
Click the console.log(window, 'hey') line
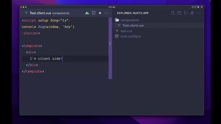coord(48,27)
